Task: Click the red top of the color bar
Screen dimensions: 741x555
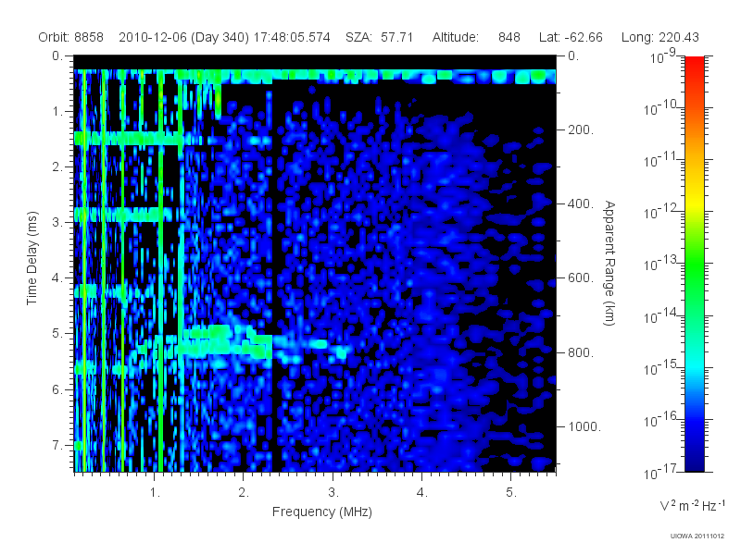Action: pyautogui.click(x=695, y=64)
